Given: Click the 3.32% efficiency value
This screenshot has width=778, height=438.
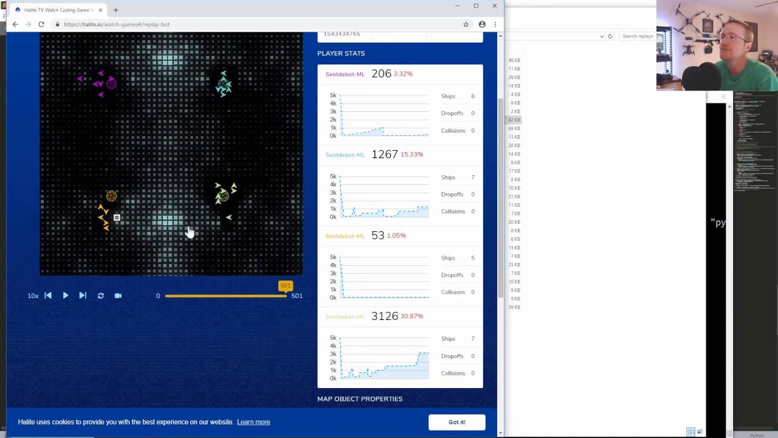Looking at the screenshot, I should click(403, 74).
